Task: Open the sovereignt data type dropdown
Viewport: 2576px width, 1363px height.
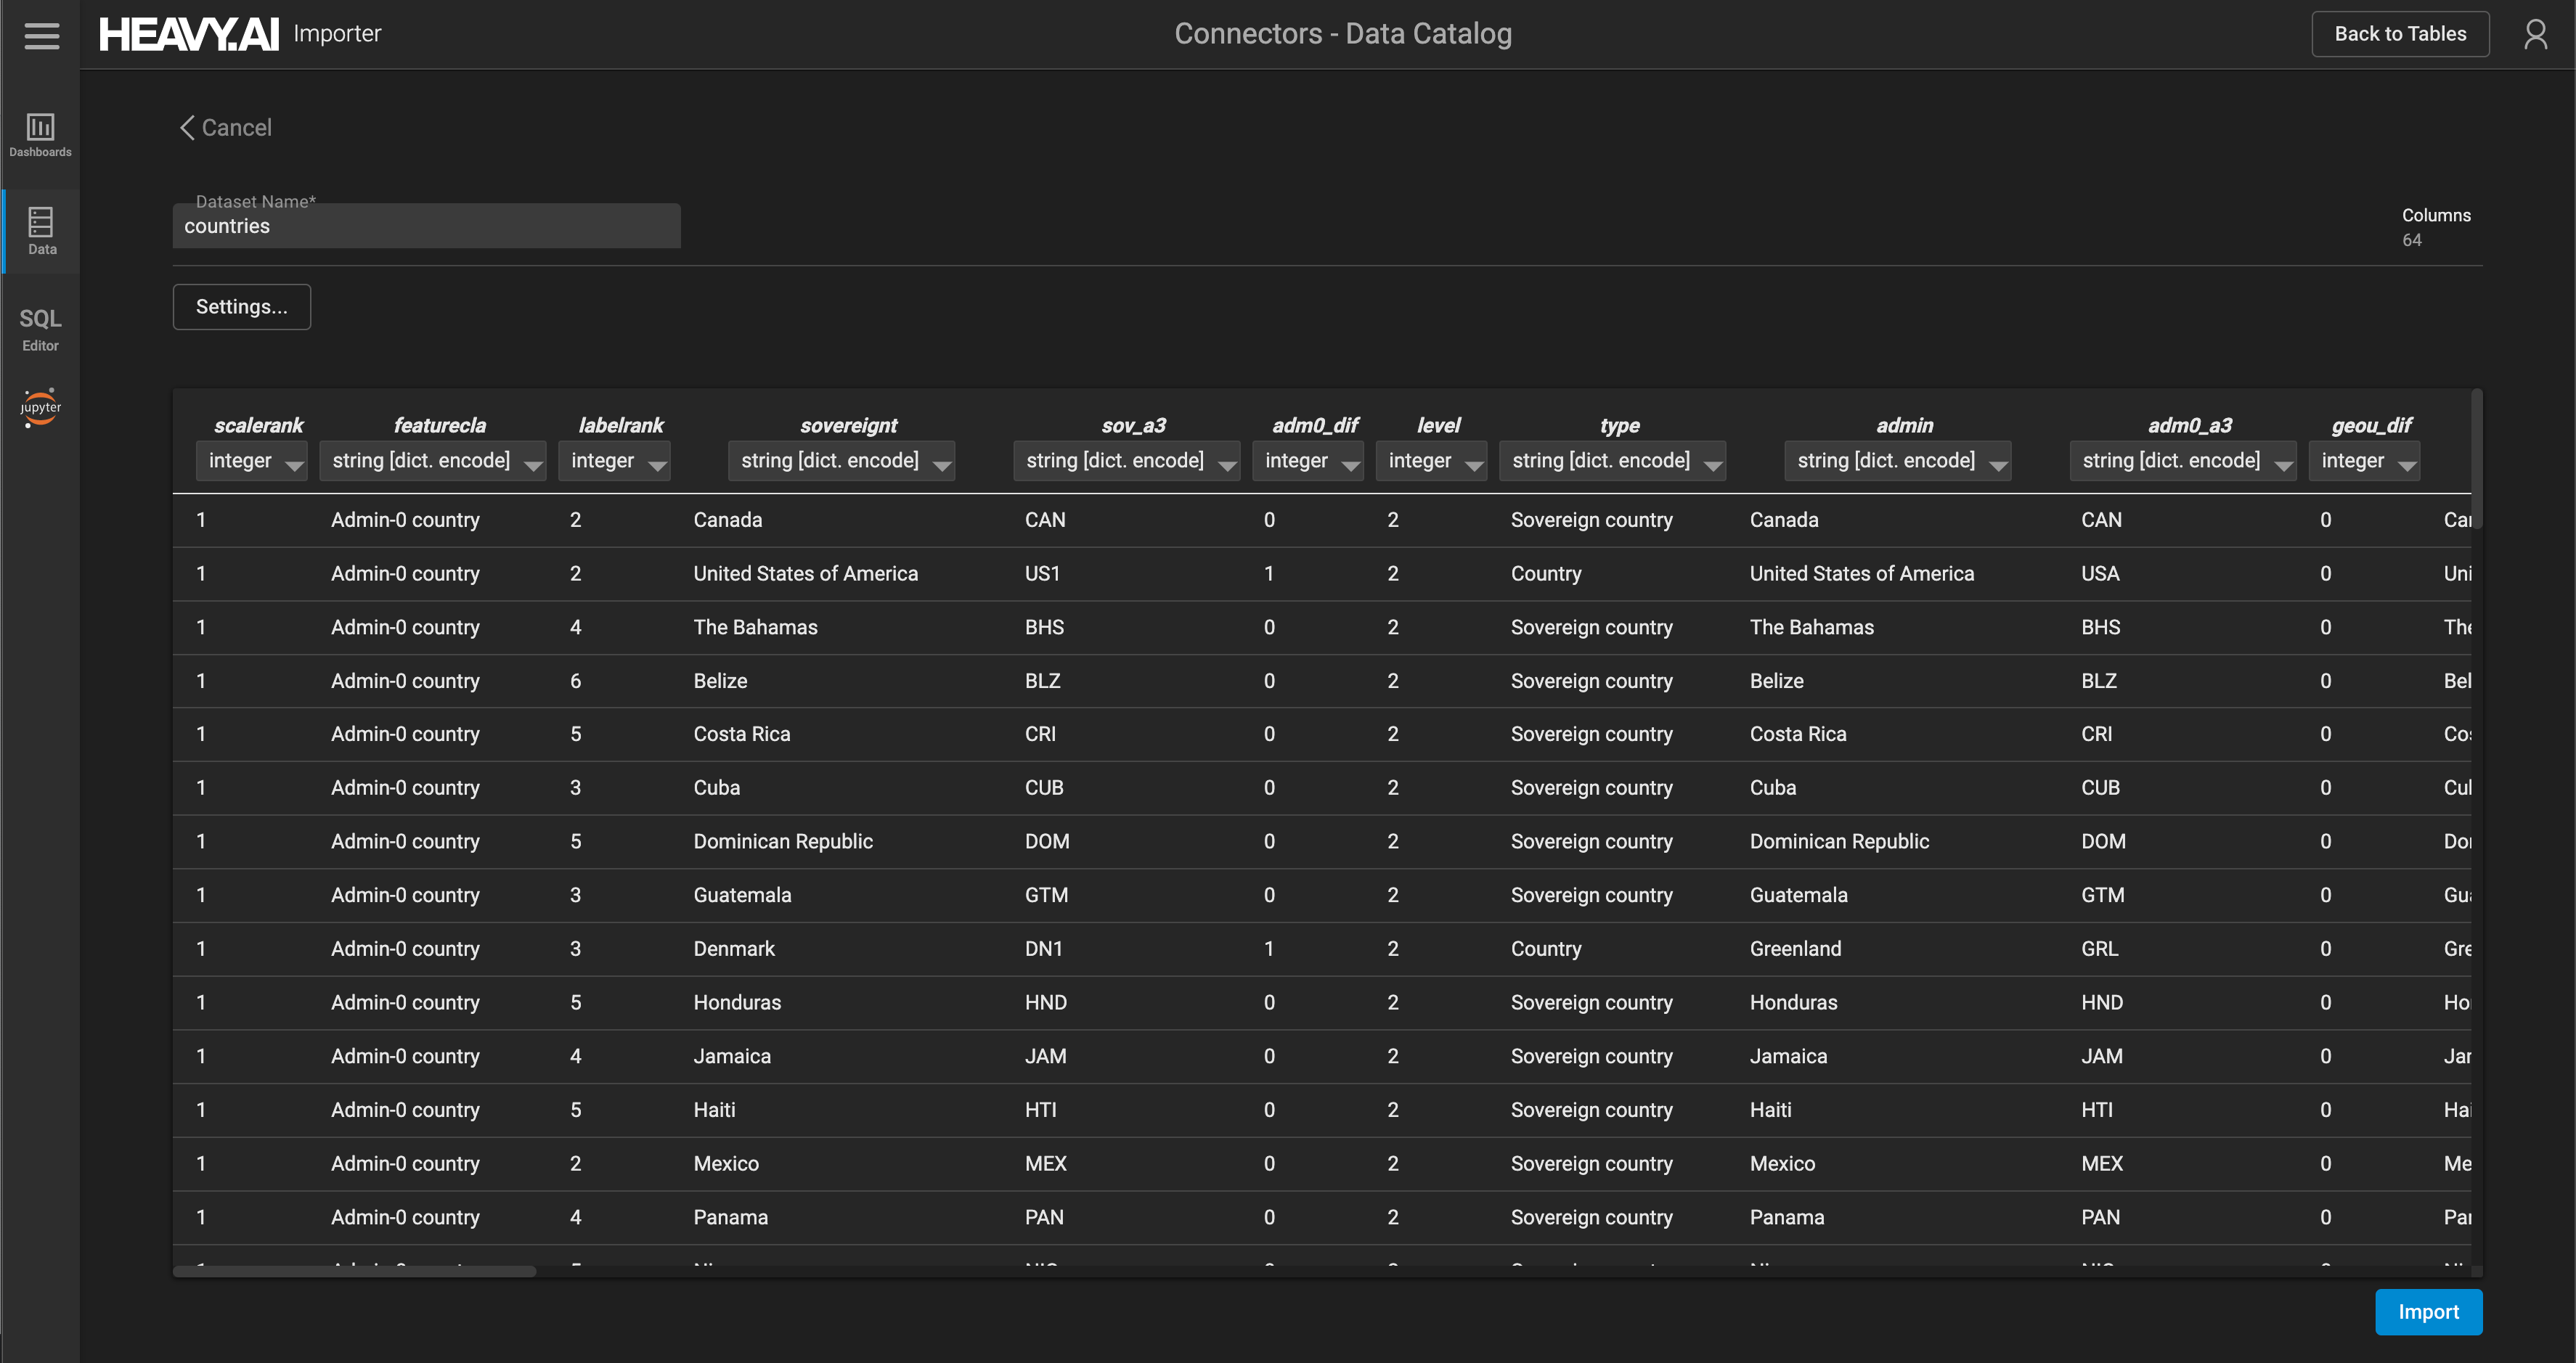Action: tap(841, 461)
